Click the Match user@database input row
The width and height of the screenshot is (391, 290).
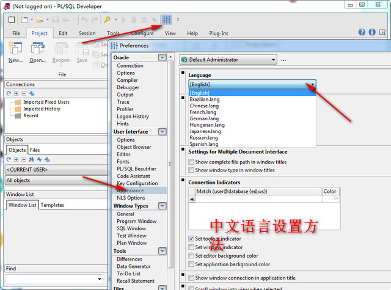click(x=258, y=199)
